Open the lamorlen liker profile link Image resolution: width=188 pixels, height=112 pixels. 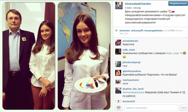pos(125,31)
